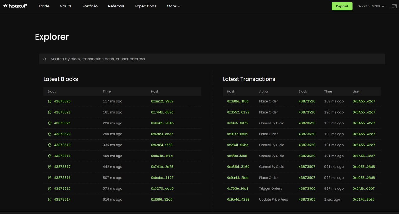This screenshot has width=399, height=214.
Task: Click cube icon beside block 43873514
Action: pyautogui.click(x=50, y=199)
